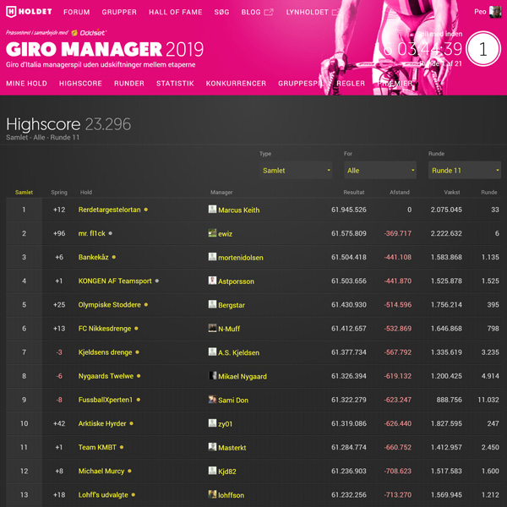Sort by Vækst column header
The image size is (507, 507).
tap(452, 192)
